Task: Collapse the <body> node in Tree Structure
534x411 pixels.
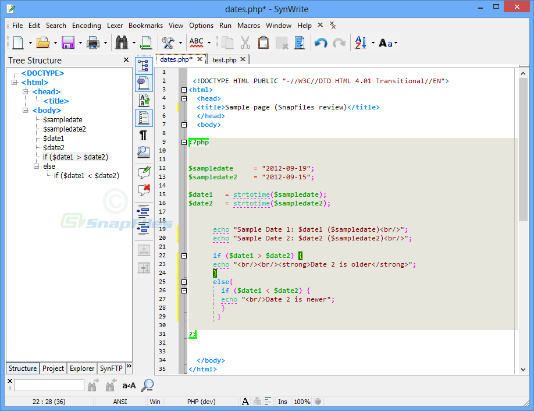Action: [26, 111]
